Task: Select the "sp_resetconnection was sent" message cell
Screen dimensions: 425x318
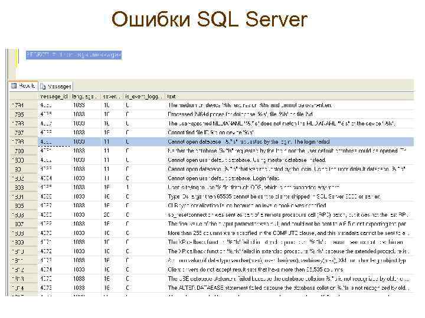Action: 289,215
